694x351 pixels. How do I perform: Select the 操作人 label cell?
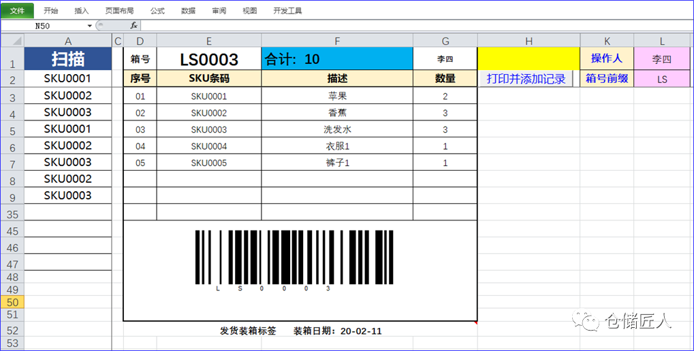coord(607,58)
